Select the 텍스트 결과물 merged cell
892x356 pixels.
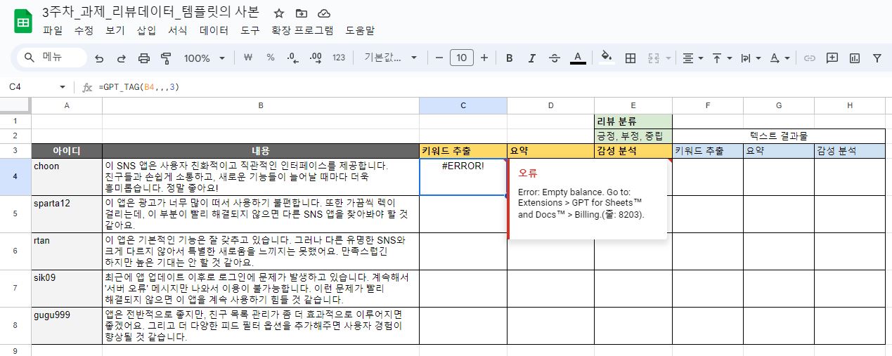click(x=778, y=136)
